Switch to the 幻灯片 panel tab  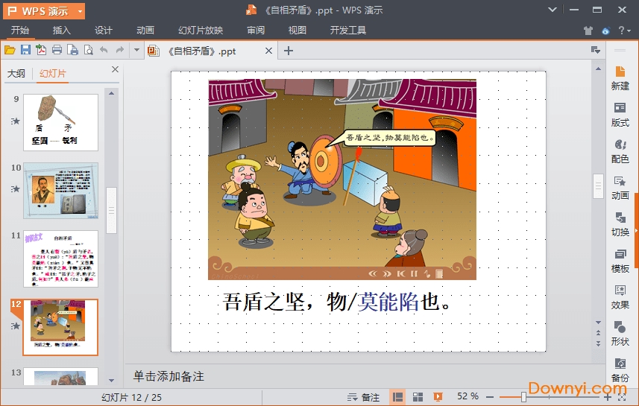(53, 74)
